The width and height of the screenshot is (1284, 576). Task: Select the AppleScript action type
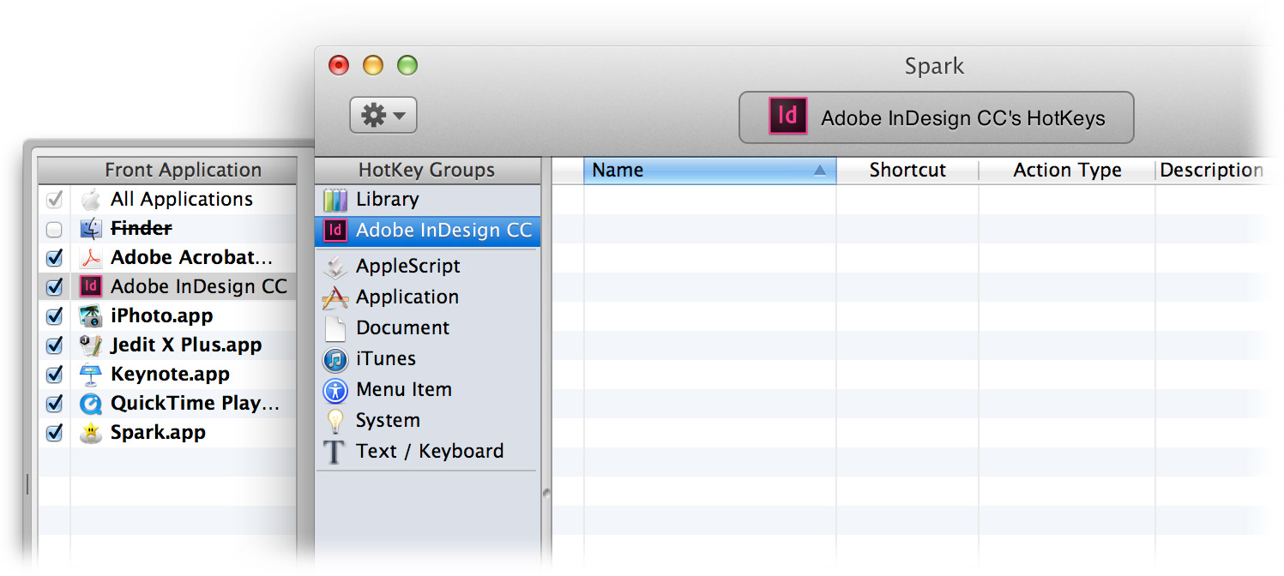(x=408, y=267)
